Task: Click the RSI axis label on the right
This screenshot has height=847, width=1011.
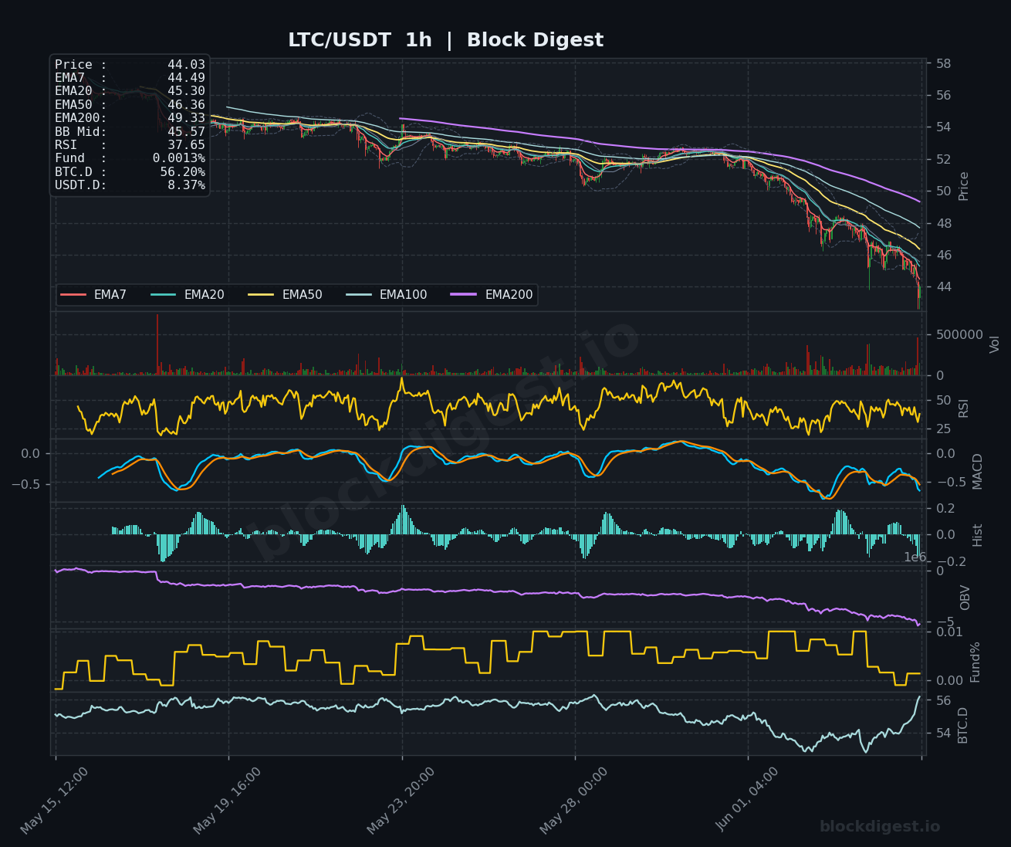Action: coord(963,408)
